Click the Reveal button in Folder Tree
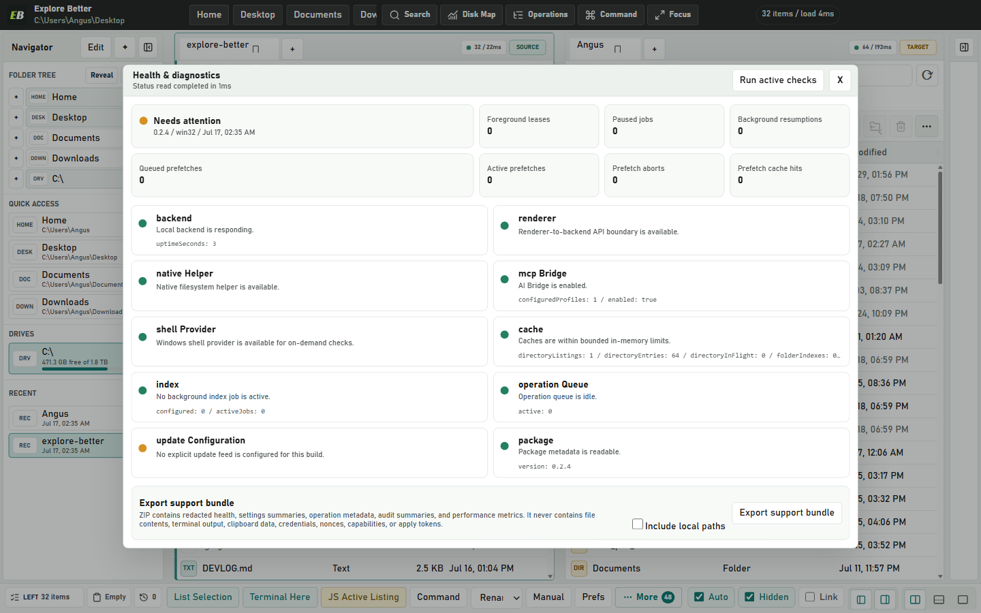Viewport: 981px width, 613px height. [102, 75]
